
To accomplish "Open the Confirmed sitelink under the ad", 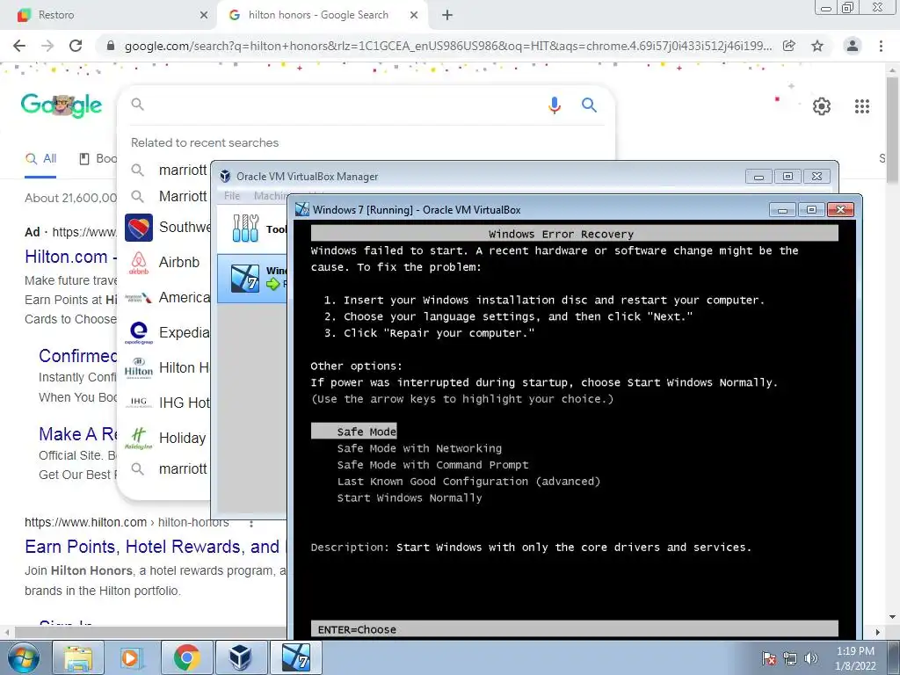I will tap(77, 356).
